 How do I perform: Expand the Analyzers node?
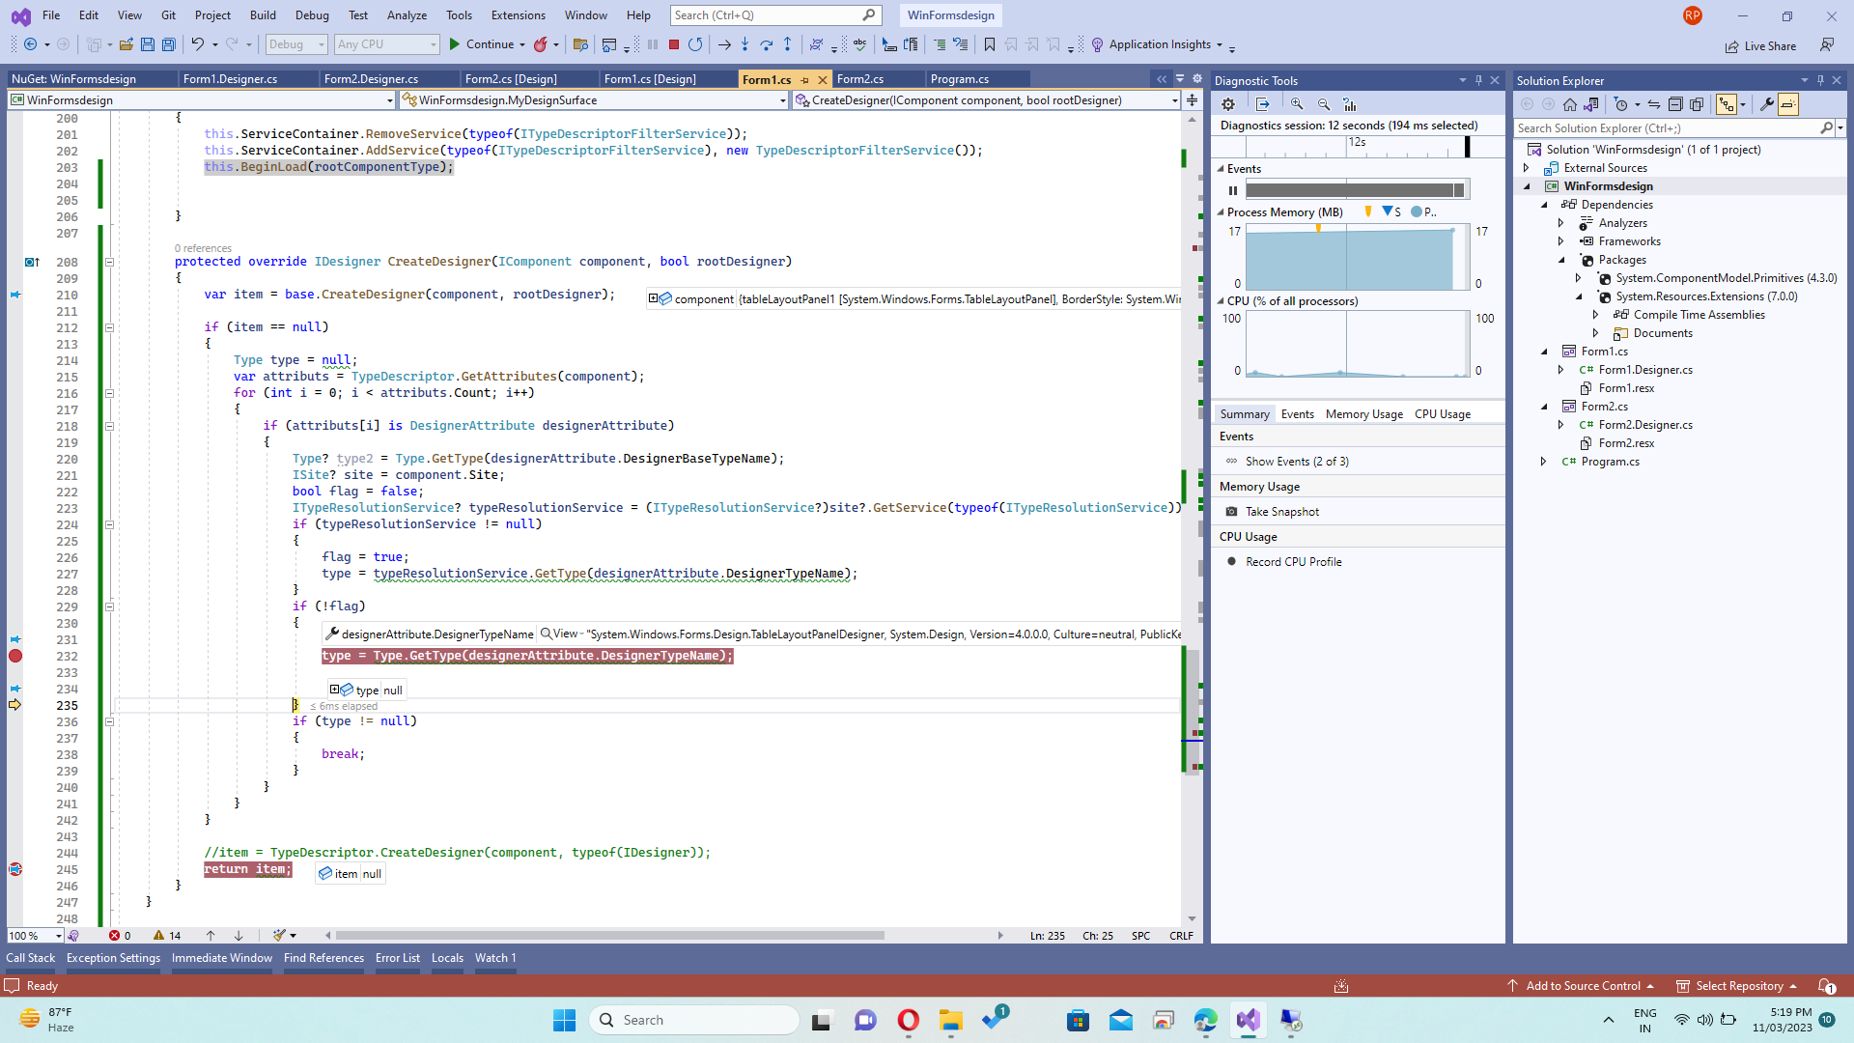[1560, 223]
